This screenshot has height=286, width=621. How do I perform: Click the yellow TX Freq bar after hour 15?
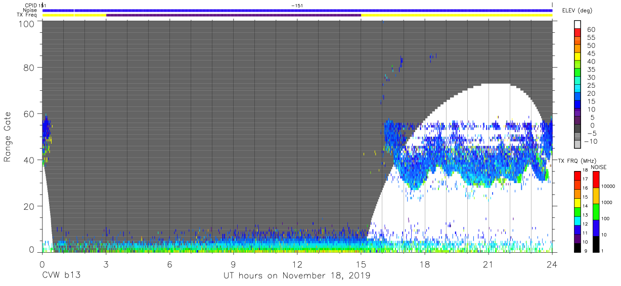tap(457, 15)
